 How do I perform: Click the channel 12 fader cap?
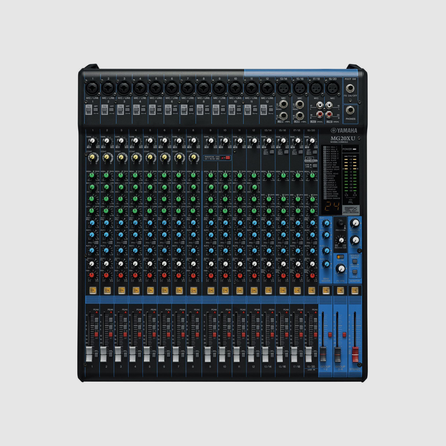pyautogui.click(x=251, y=354)
